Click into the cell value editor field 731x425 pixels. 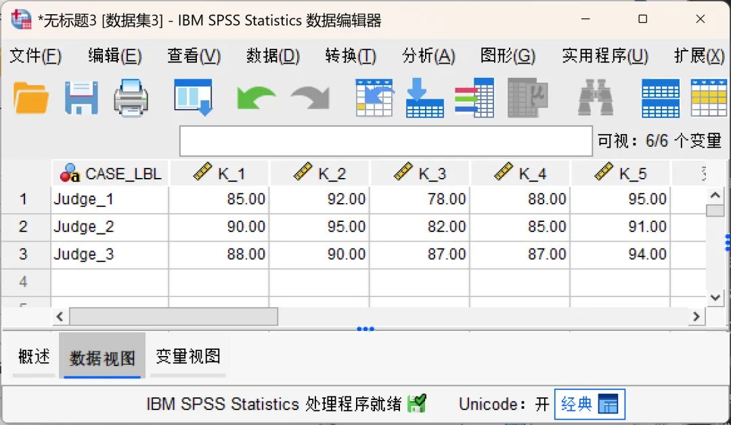[386, 141]
